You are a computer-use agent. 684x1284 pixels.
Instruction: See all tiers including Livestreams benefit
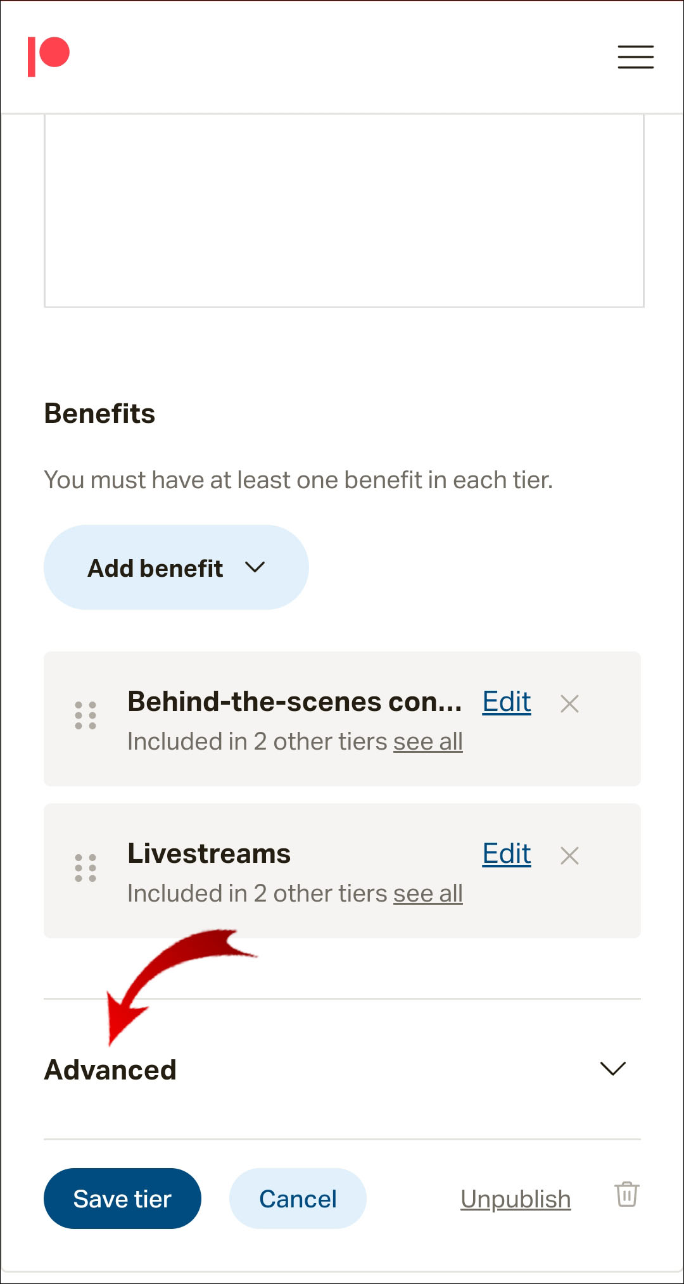(427, 893)
